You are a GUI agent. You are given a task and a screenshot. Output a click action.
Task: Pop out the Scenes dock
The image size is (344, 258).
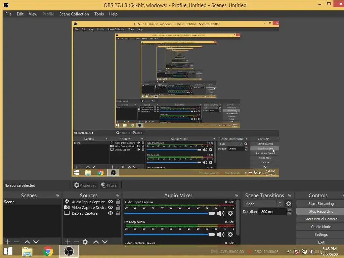[x=57, y=195]
